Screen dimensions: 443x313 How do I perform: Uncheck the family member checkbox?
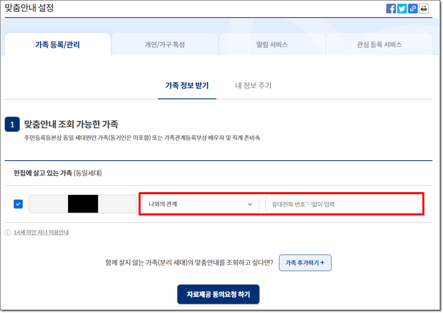(x=18, y=204)
